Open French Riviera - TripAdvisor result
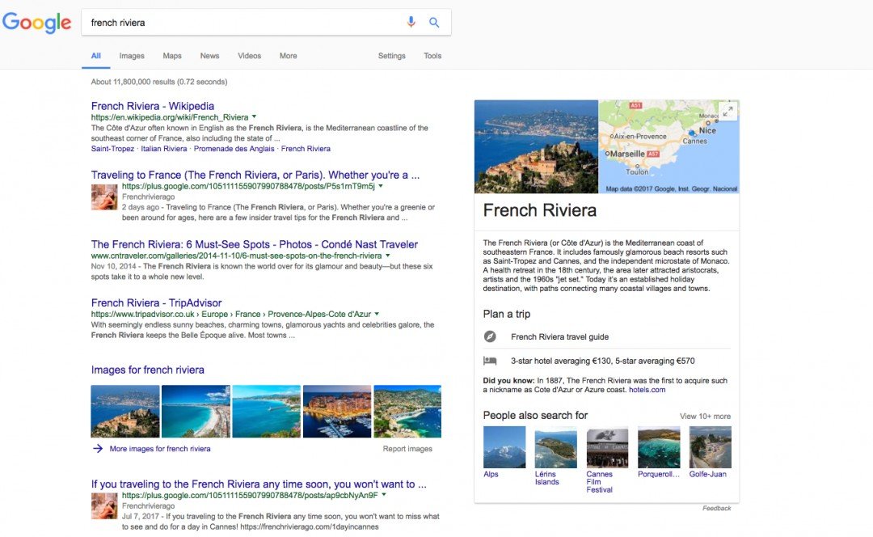This screenshot has width=873, height=537. pyautogui.click(x=157, y=302)
